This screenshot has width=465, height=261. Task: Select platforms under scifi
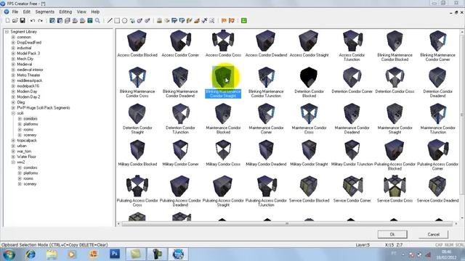(x=31, y=124)
